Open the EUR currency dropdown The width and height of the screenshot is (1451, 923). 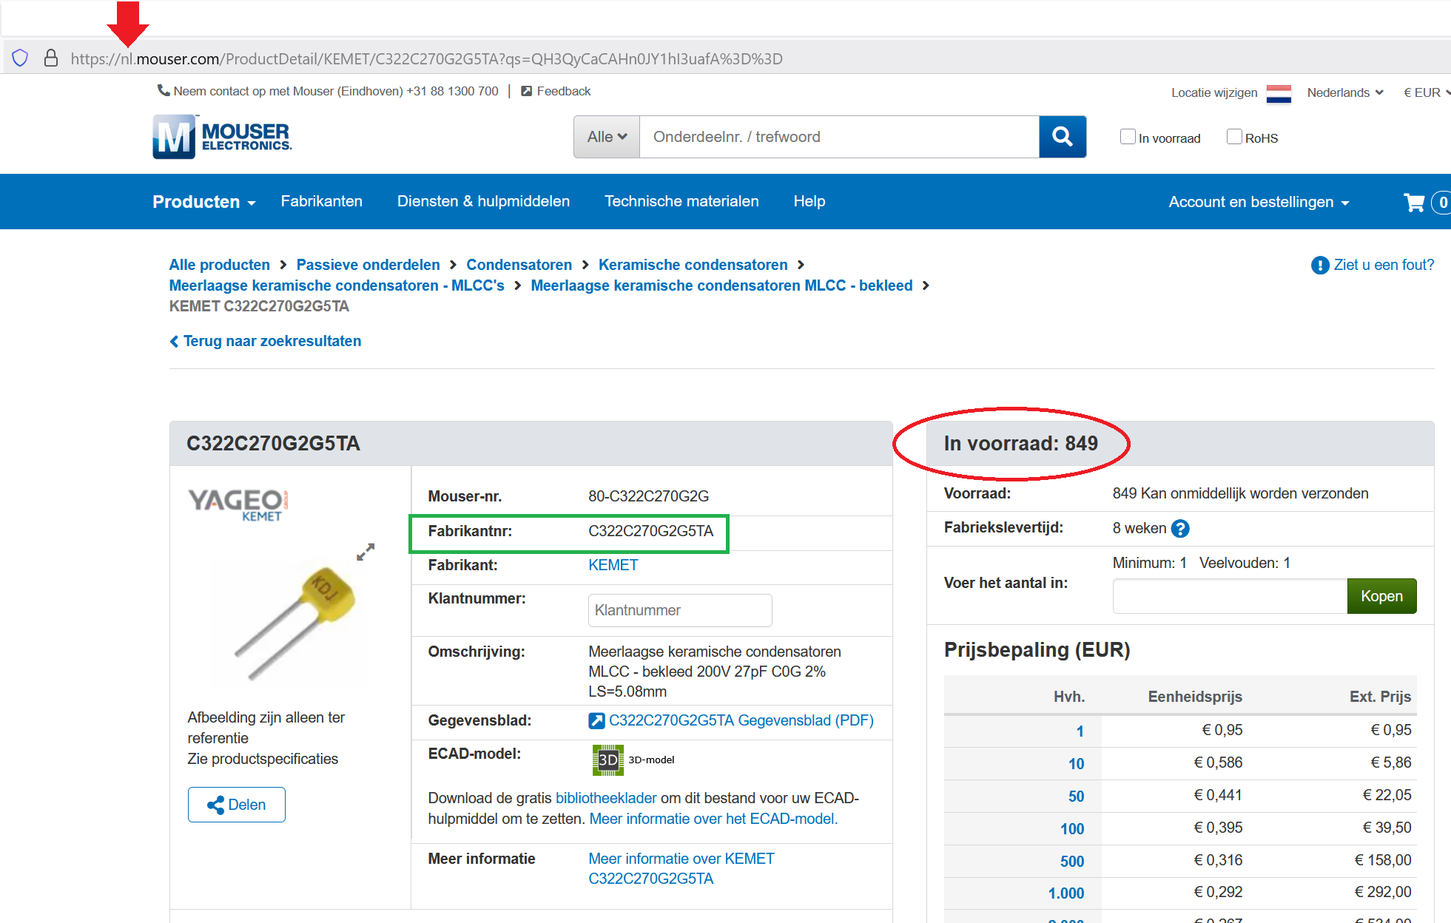[x=1427, y=92]
